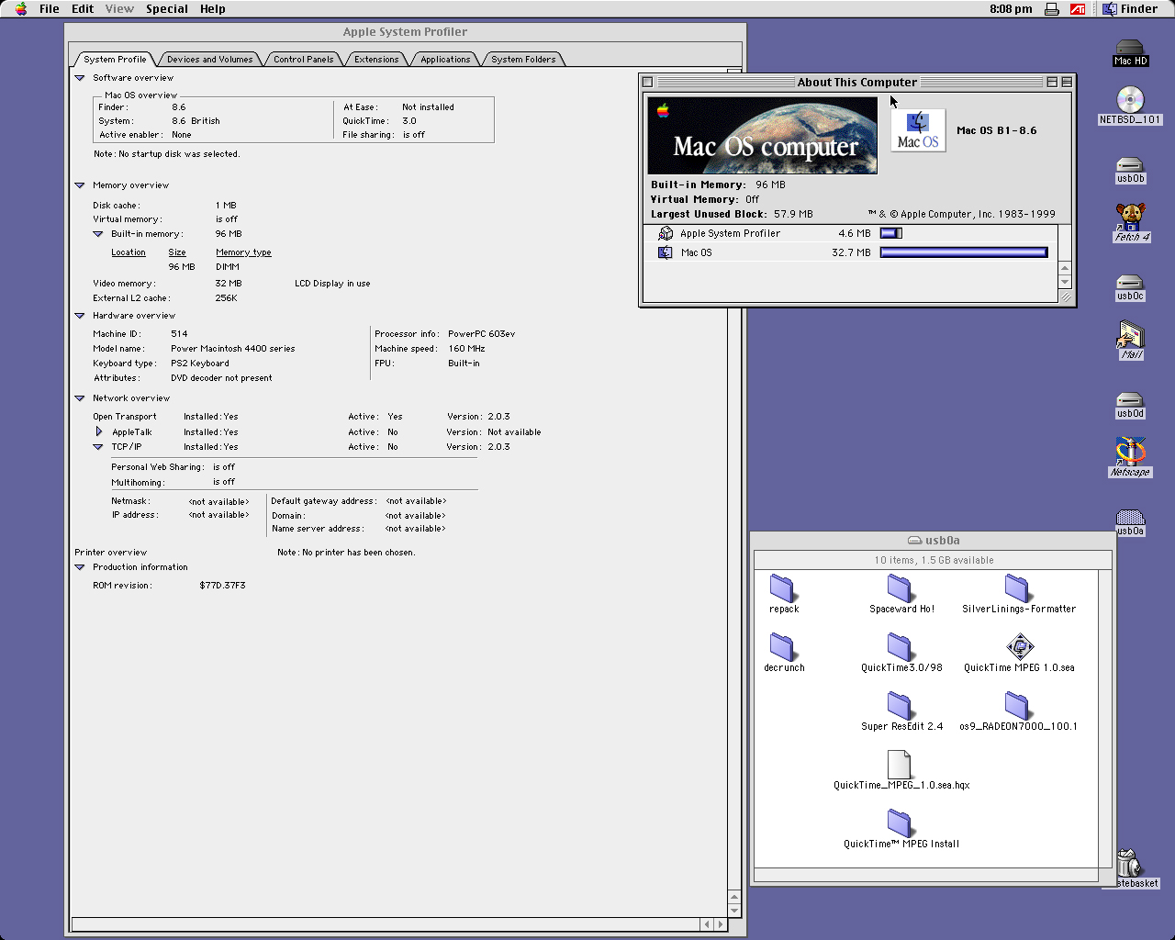Switch to Control Panels tab
Image resolution: width=1175 pixels, height=940 pixels.
[304, 60]
